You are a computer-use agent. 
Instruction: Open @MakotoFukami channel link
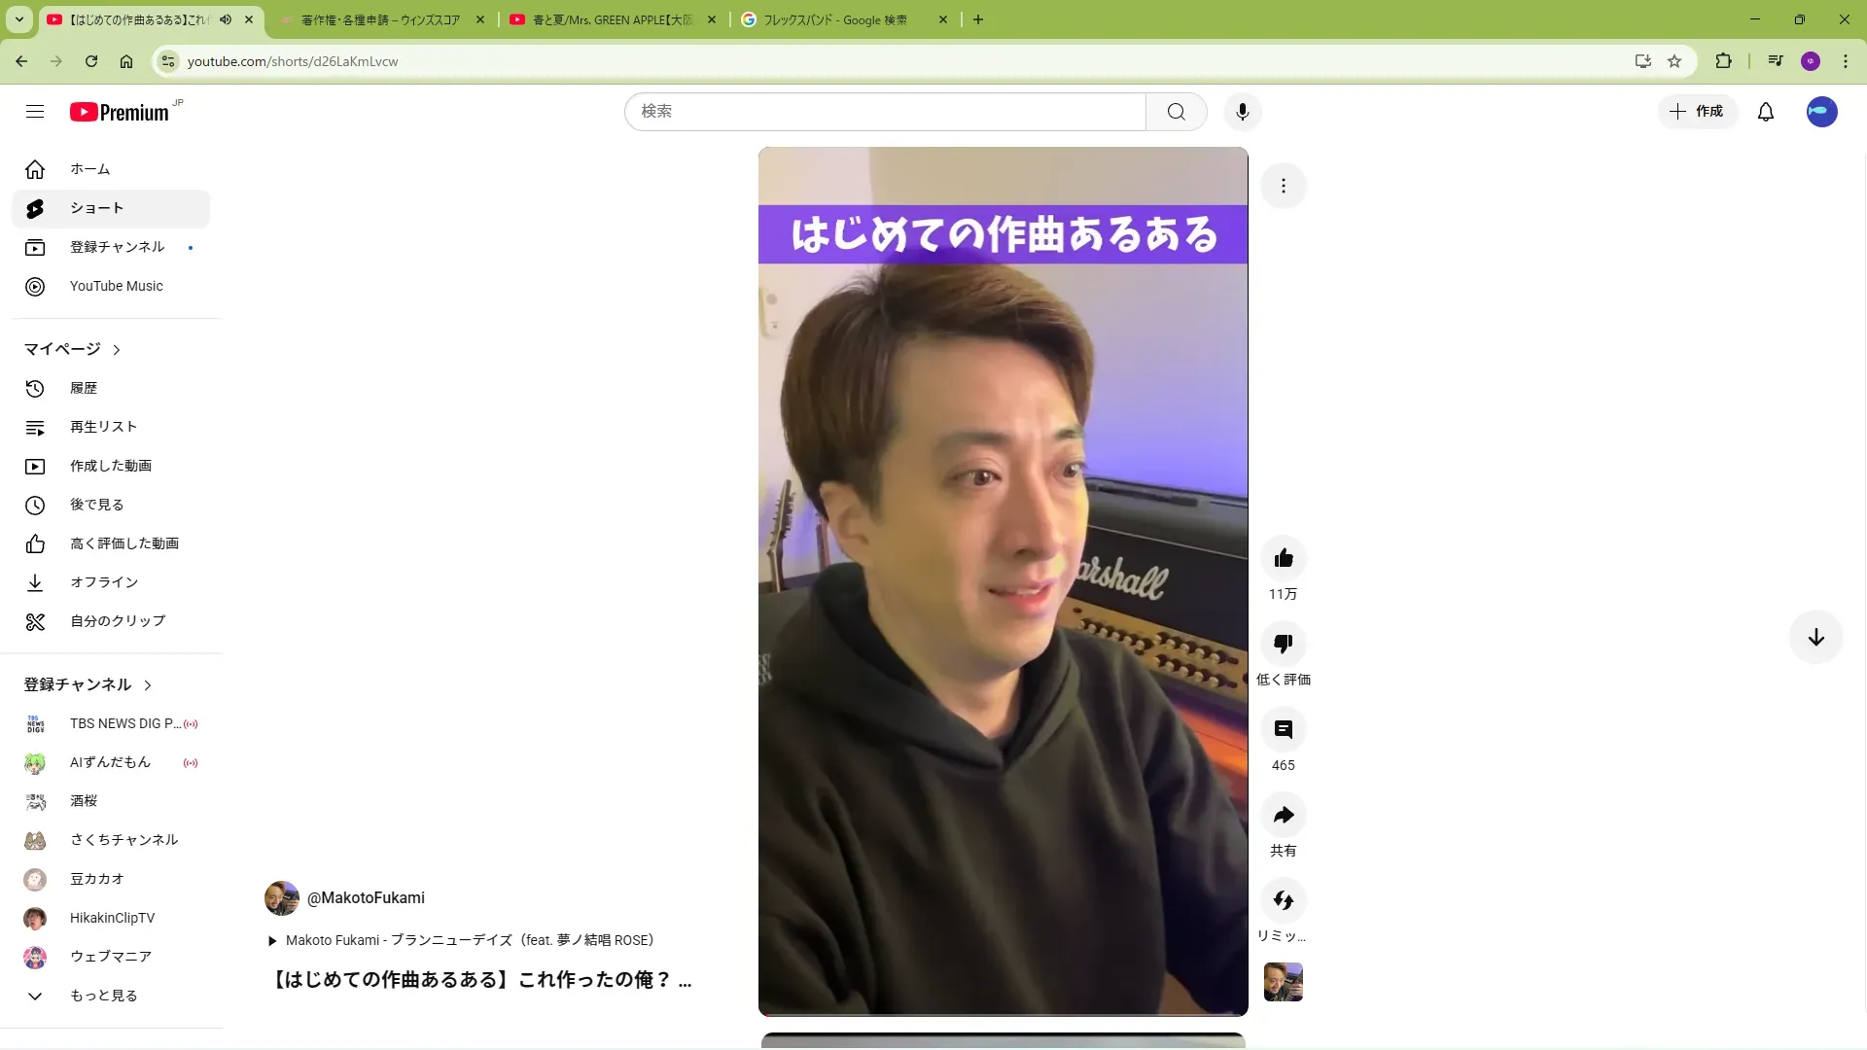366,897
